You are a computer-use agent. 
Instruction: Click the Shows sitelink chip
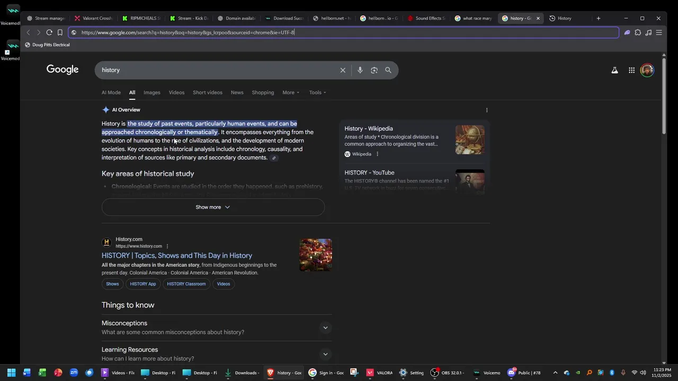pos(112,284)
